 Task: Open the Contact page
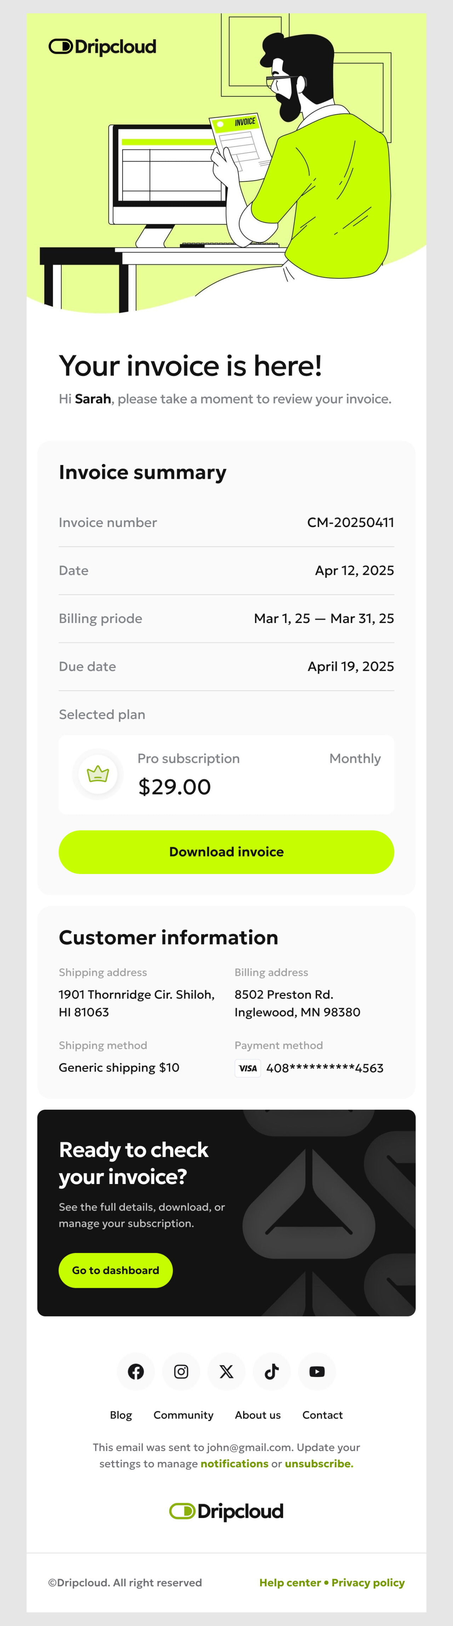(322, 1415)
